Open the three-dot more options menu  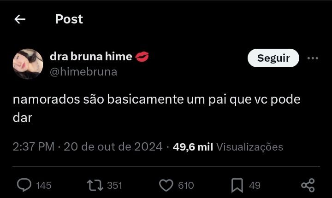pos(313,58)
